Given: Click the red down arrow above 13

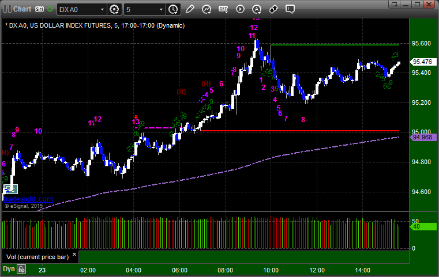Looking at the screenshot, I should (136, 117).
